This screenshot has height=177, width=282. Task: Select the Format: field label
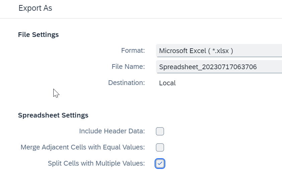pyautogui.click(x=133, y=51)
